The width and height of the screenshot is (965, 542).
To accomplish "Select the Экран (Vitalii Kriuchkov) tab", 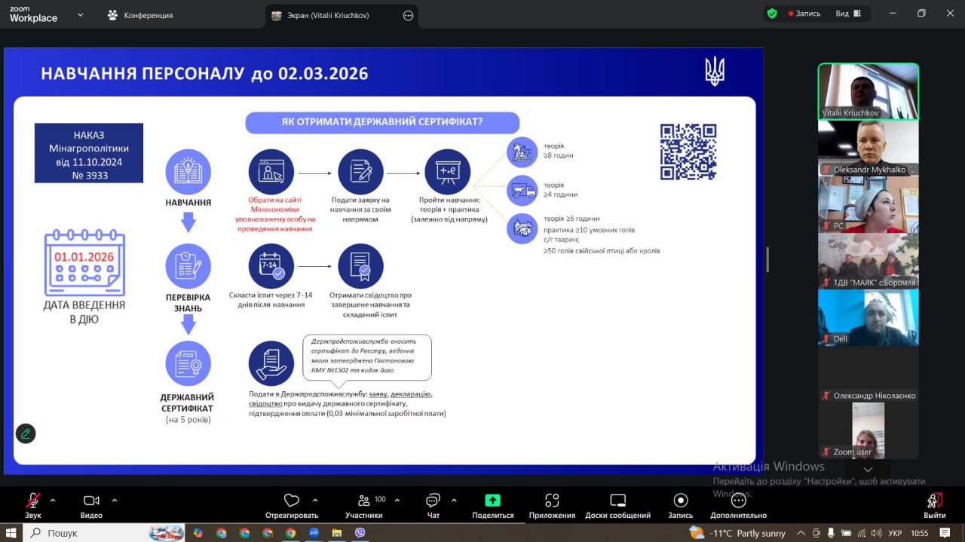I will [x=329, y=15].
